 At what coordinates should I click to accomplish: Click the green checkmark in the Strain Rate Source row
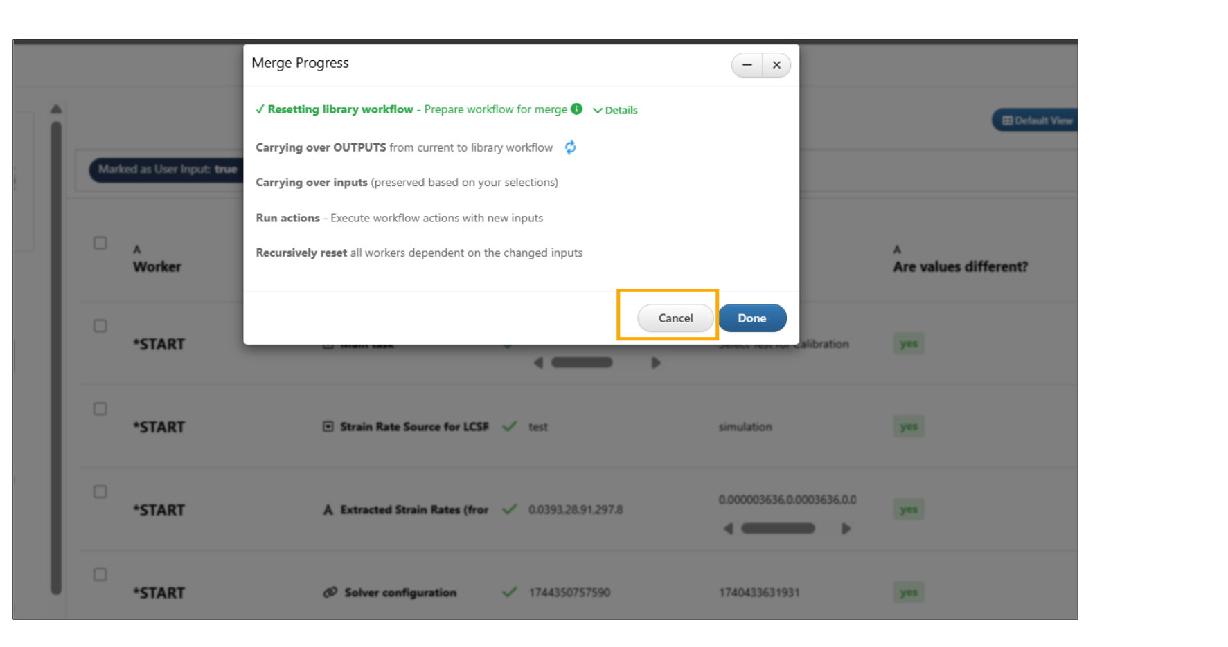tap(509, 426)
